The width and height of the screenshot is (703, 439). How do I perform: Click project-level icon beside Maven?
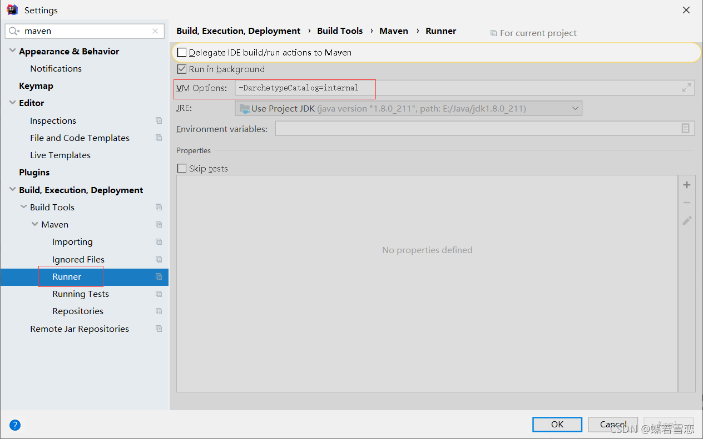click(159, 224)
